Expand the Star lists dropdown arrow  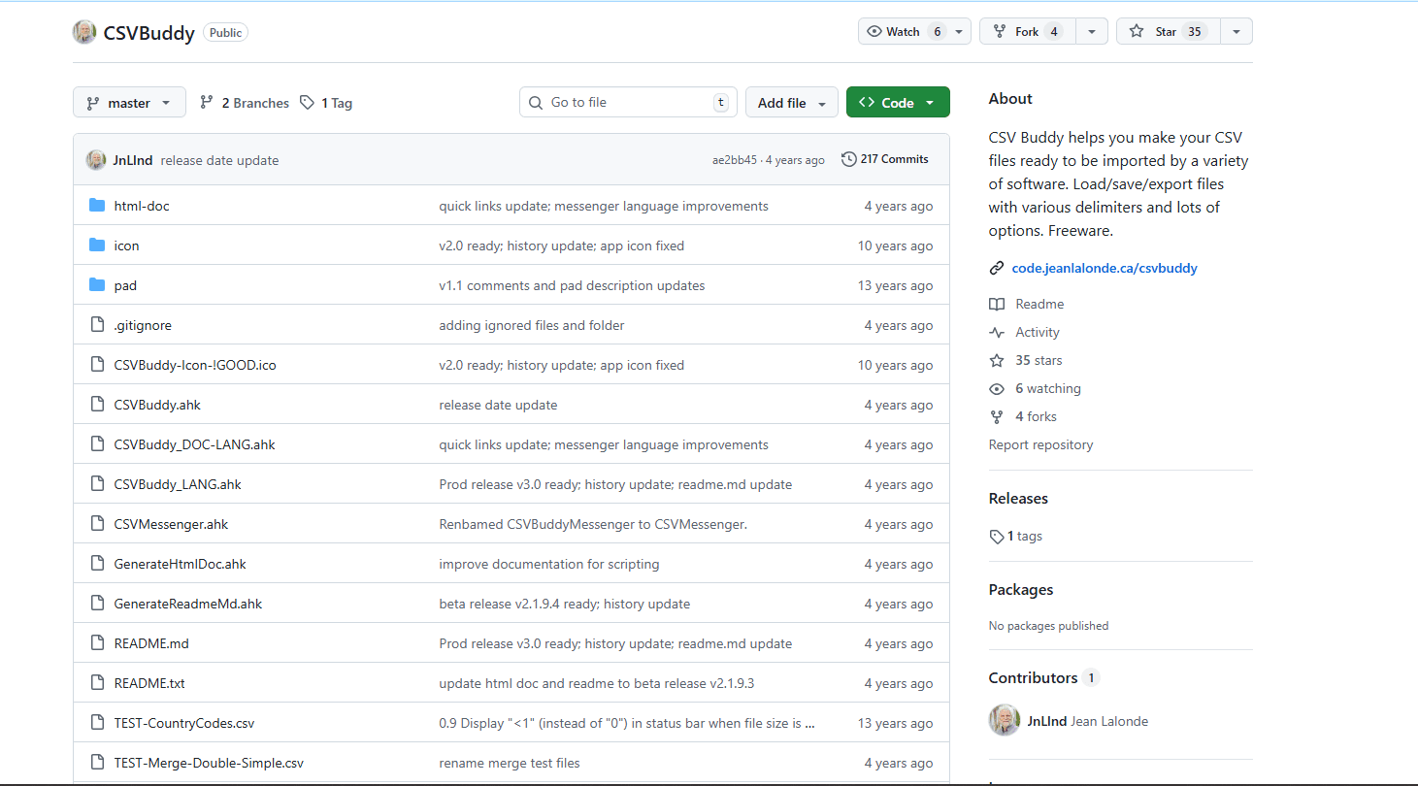pos(1237,32)
